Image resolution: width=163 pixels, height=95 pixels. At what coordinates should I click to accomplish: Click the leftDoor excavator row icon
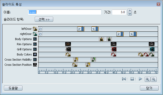[35, 29]
